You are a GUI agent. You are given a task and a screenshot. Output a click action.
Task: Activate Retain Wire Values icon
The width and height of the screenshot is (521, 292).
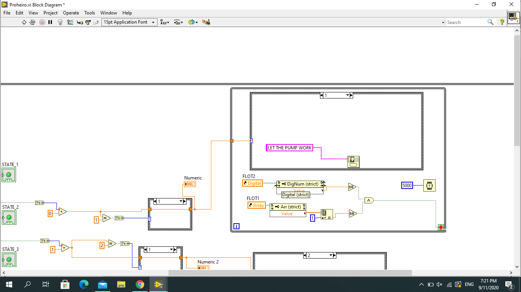coord(70,22)
